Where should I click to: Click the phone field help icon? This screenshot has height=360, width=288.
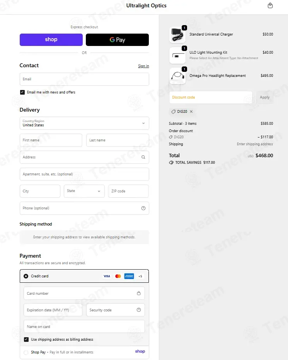coord(143,208)
